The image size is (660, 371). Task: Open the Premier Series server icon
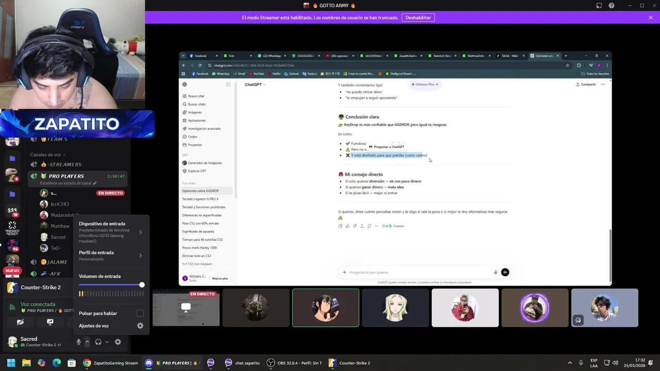[12, 228]
